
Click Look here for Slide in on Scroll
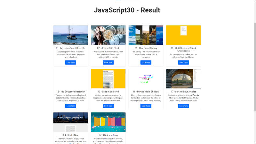click(x=108, y=106)
